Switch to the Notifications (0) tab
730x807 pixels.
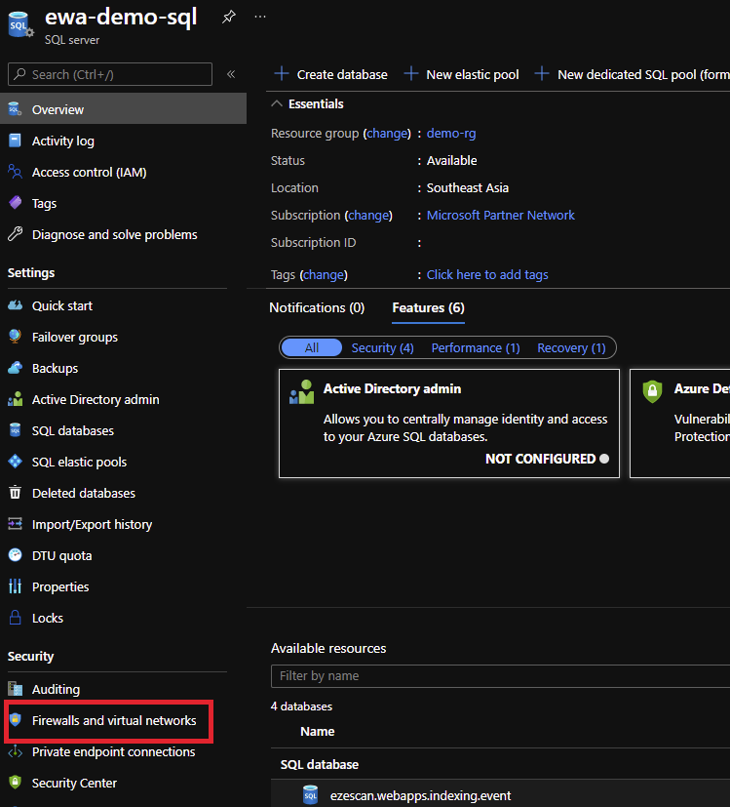pyautogui.click(x=317, y=307)
